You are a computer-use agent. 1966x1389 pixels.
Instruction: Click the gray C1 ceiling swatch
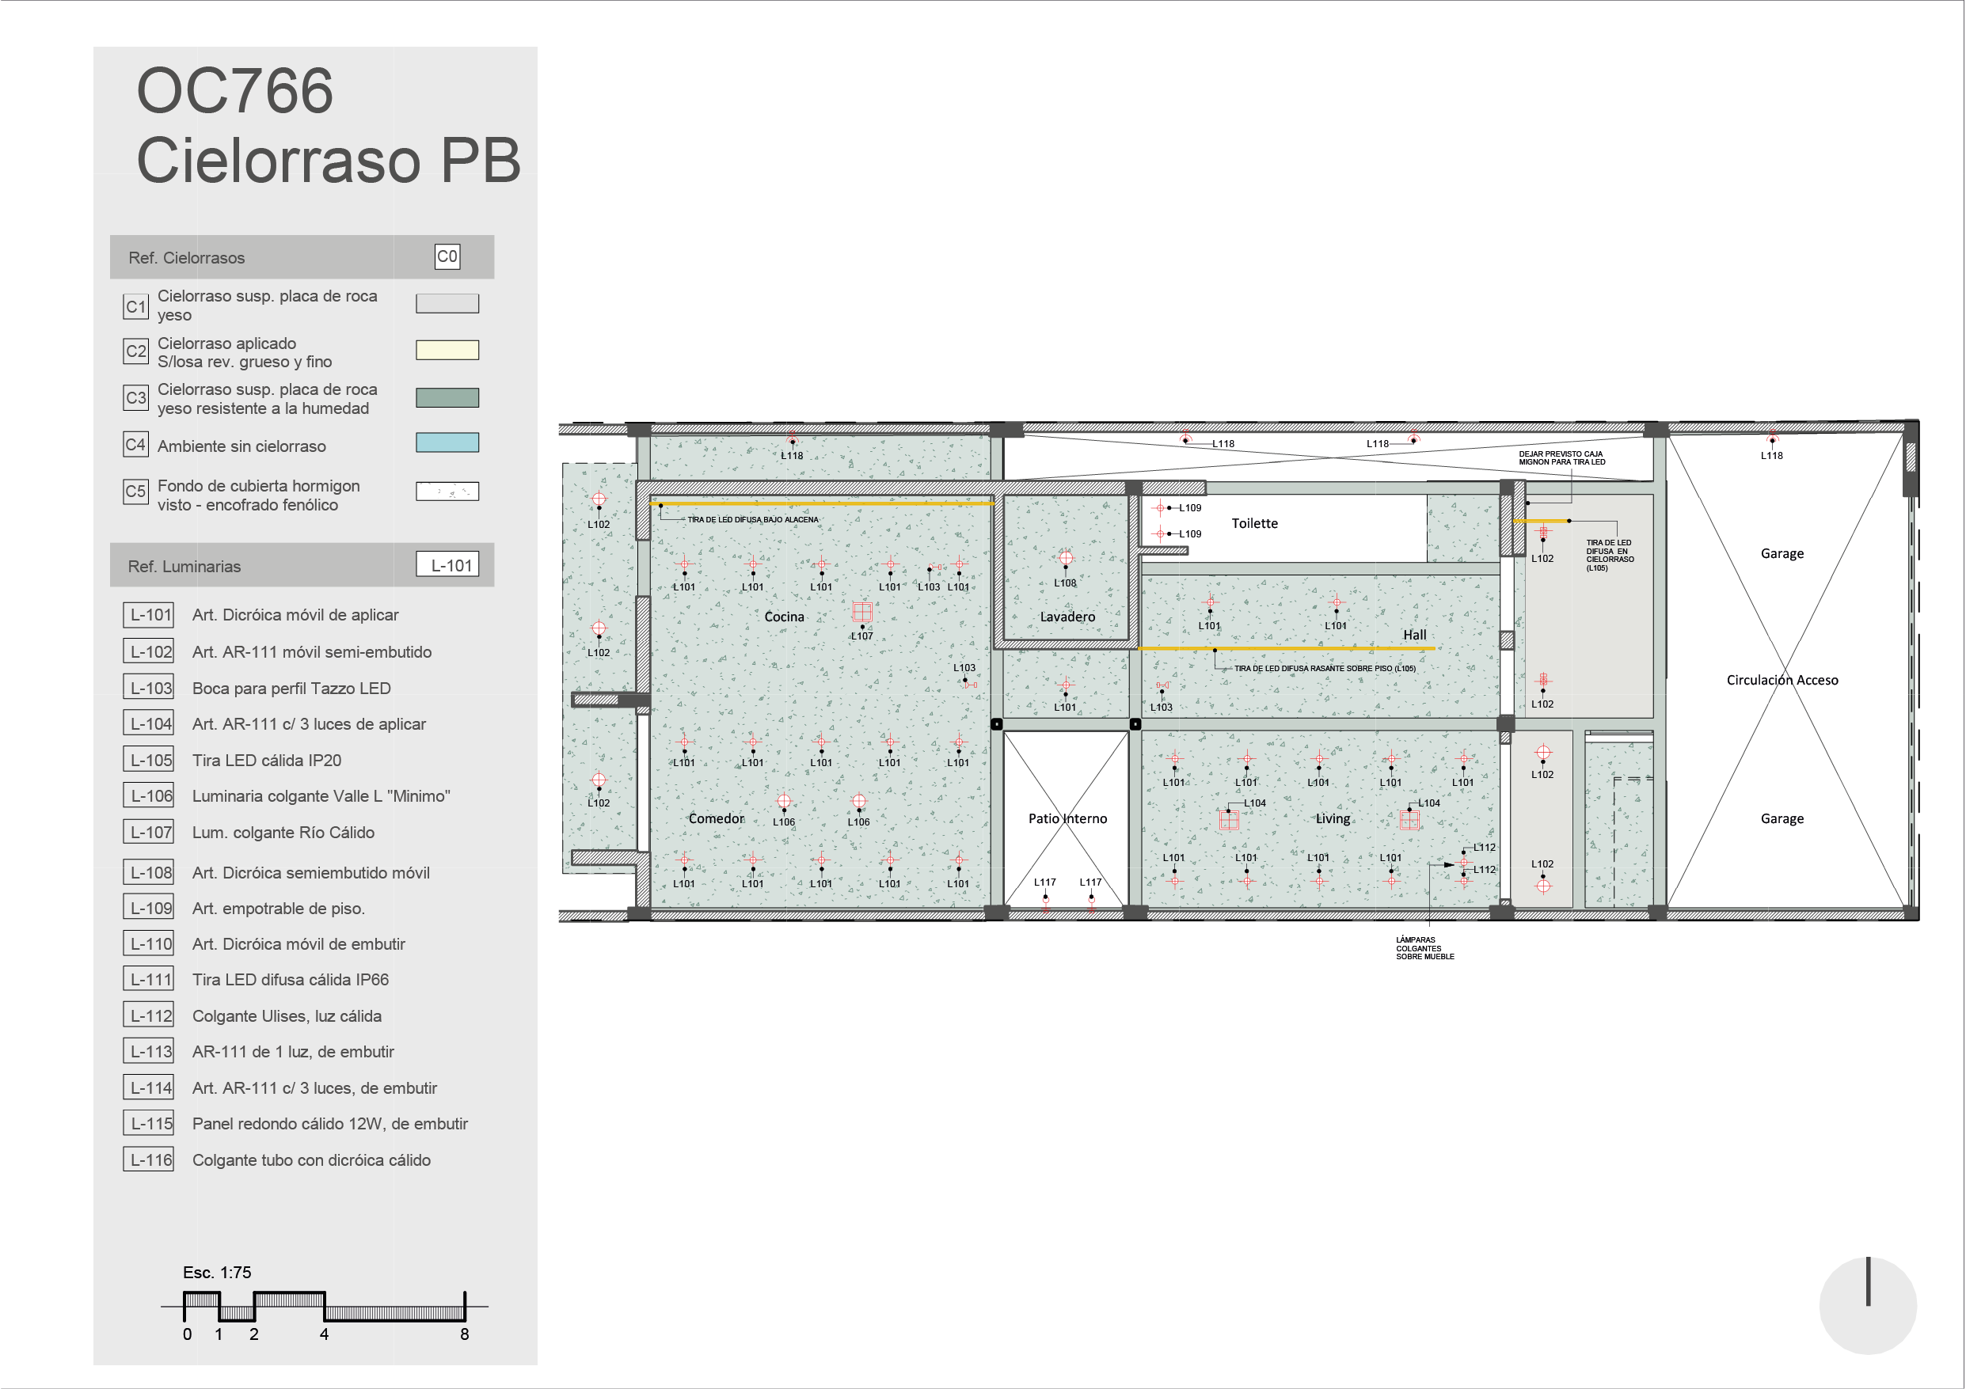point(448,304)
